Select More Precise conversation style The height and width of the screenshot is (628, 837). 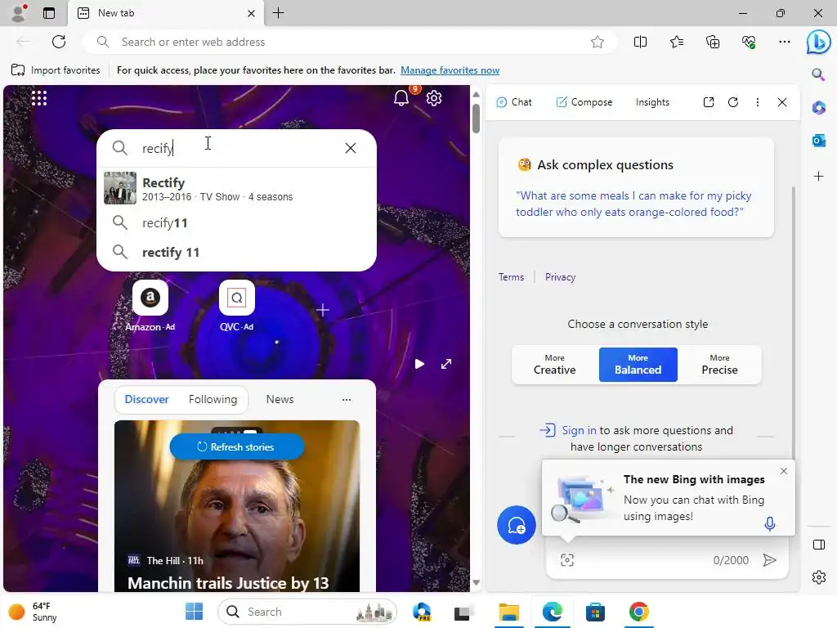click(719, 365)
